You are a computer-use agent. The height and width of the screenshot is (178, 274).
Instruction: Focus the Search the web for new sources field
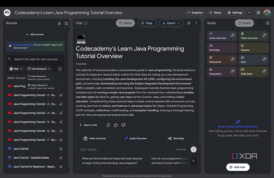[x=36, y=59]
